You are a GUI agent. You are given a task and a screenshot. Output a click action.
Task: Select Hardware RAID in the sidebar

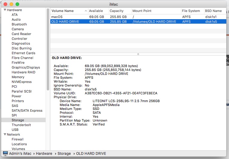click(23, 72)
